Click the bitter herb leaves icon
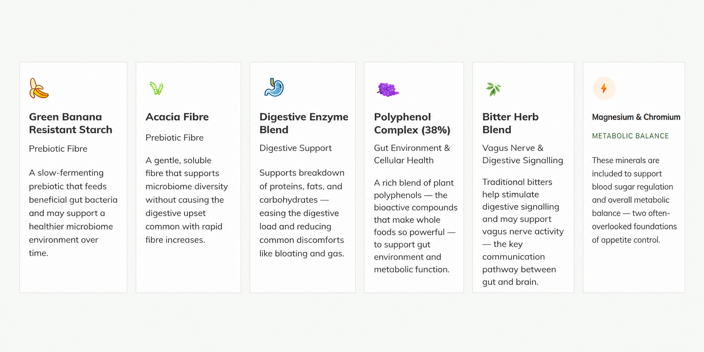The height and width of the screenshot is (352, 704). coord(493,89)
